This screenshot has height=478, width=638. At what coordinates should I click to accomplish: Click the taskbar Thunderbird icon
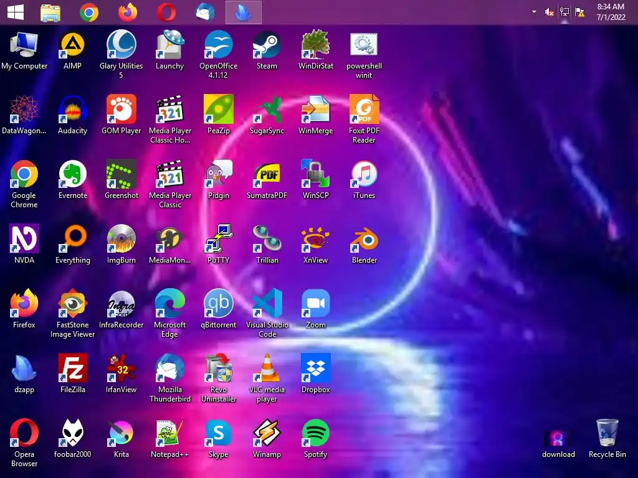[x=205, y=12]
